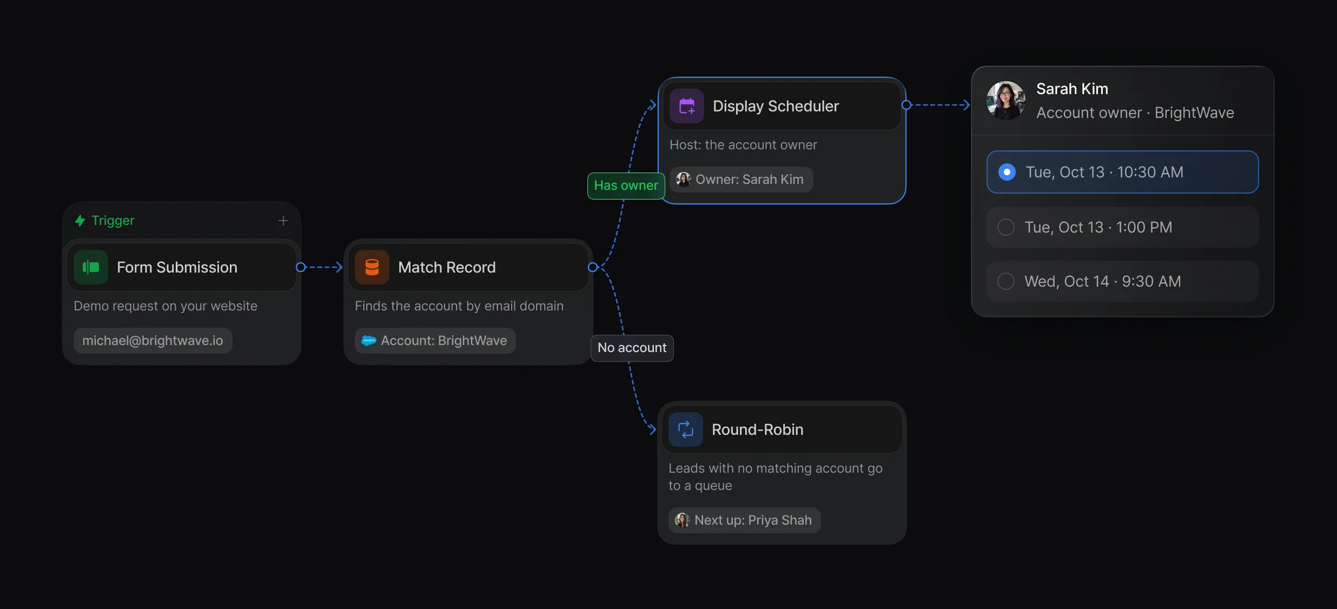Click the Form Submission output connector dot

[x=301, y=267]
